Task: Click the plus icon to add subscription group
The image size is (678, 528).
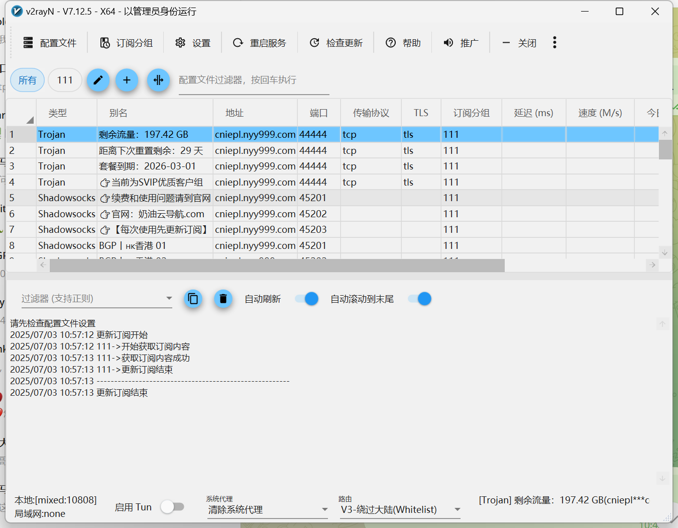Action: [x=127, y=80]
